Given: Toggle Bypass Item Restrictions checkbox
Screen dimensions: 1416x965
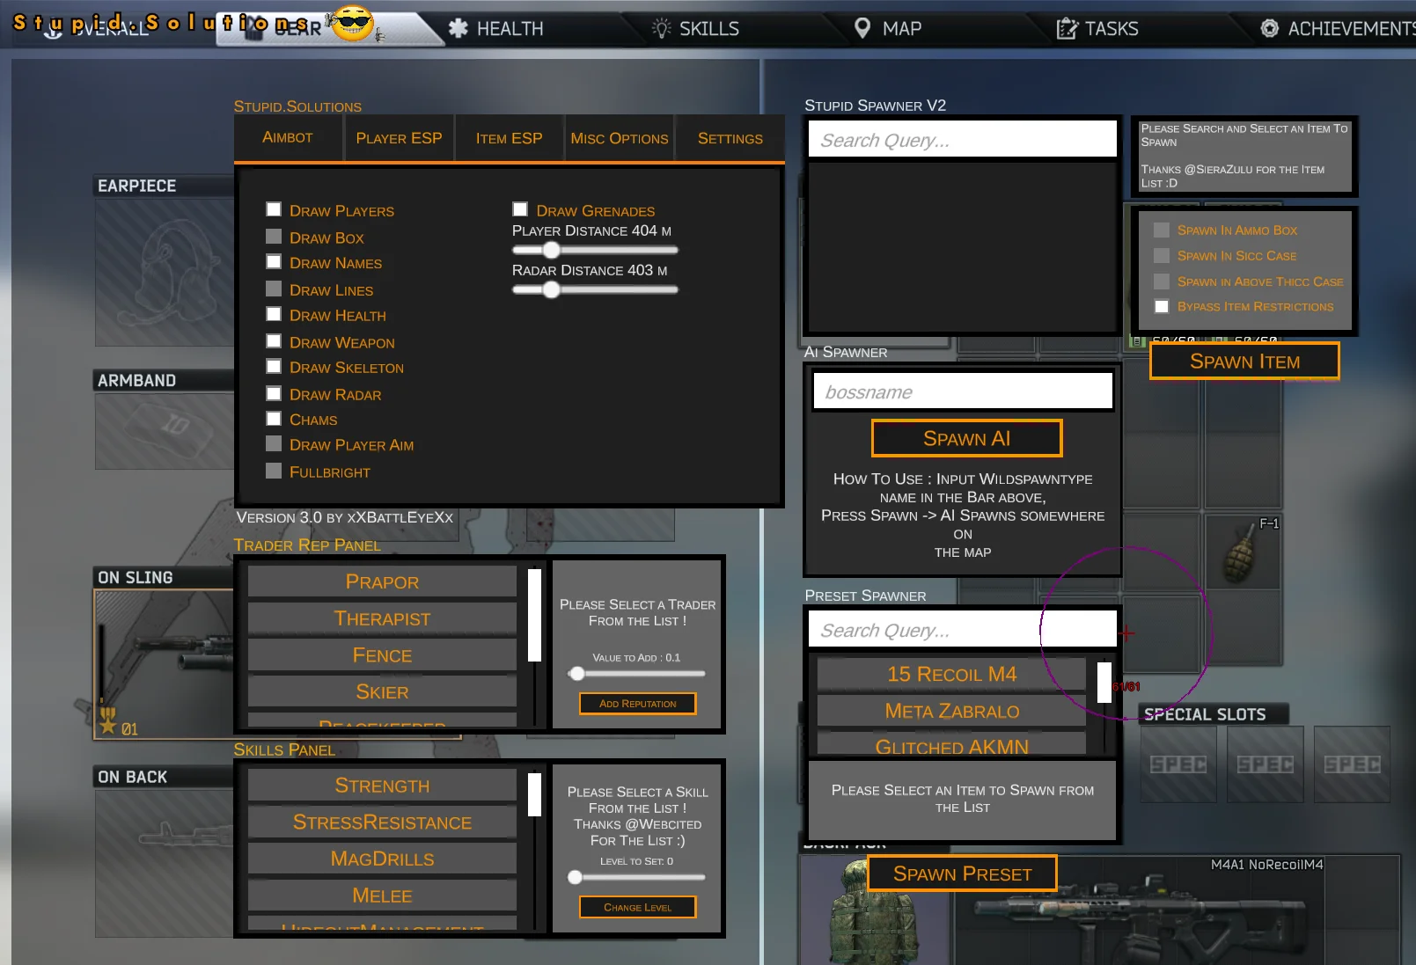Looking at the screenshot, I should 1162,306.
